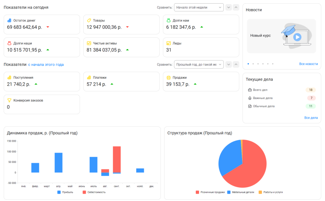Open Важные дела task row
Viewport: 325px width, 201px height.
point(263,98)
